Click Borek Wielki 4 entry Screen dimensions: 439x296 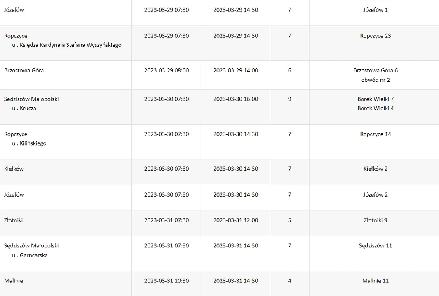point(375,109)
